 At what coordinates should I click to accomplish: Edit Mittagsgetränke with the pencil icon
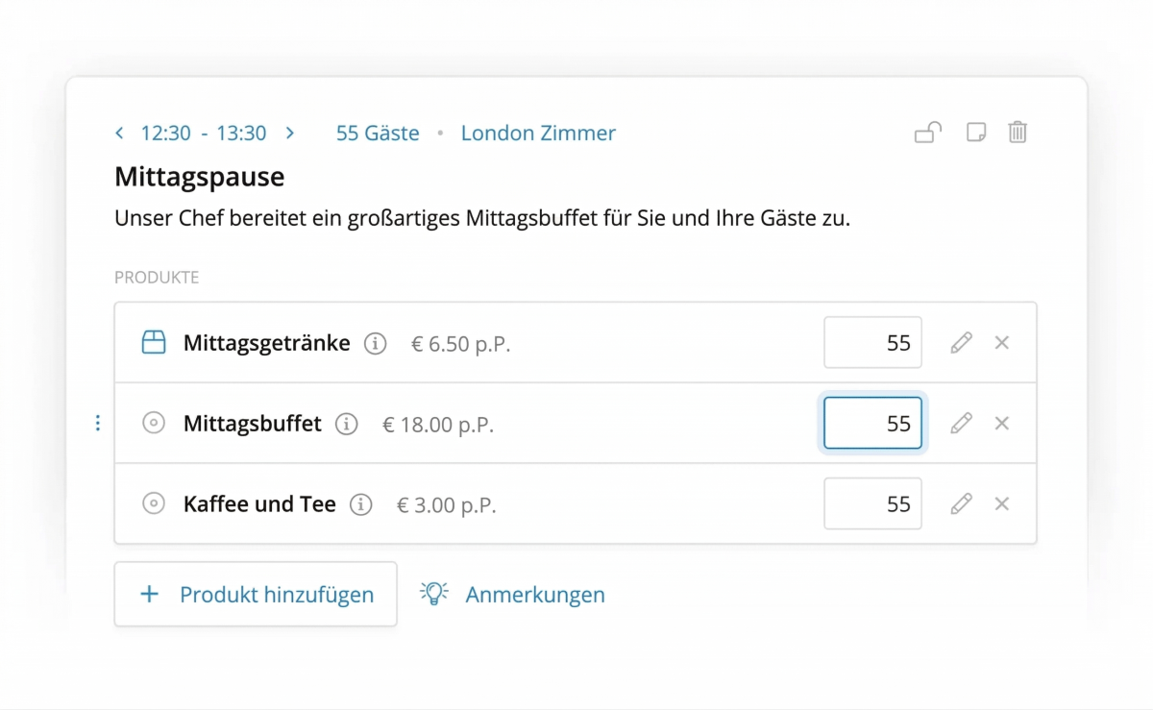tap(961, 343)
